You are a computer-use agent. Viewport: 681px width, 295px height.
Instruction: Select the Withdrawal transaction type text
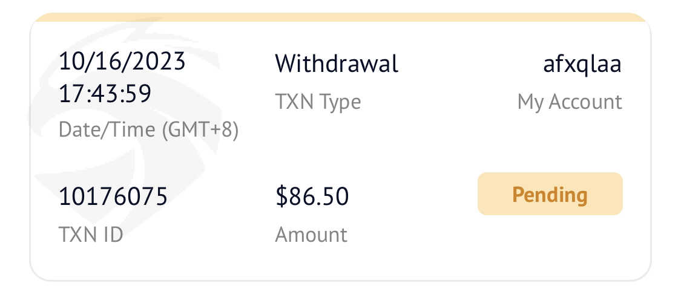[x=337, y=63]
